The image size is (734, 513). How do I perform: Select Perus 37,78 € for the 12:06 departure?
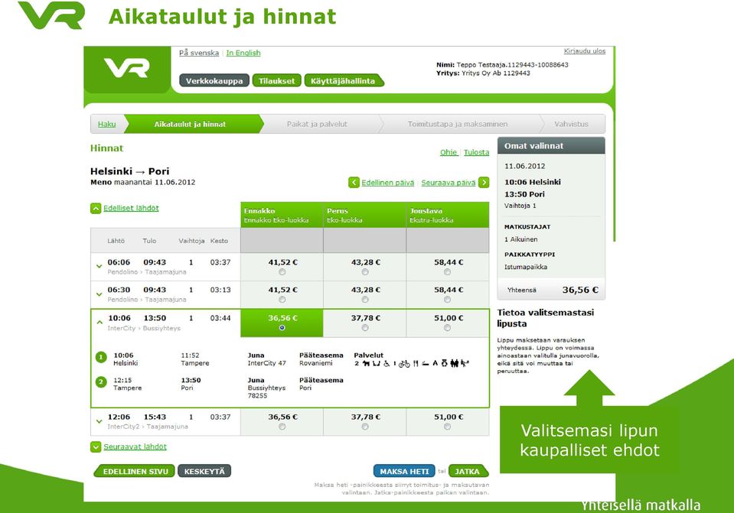(x=365, y=427)
